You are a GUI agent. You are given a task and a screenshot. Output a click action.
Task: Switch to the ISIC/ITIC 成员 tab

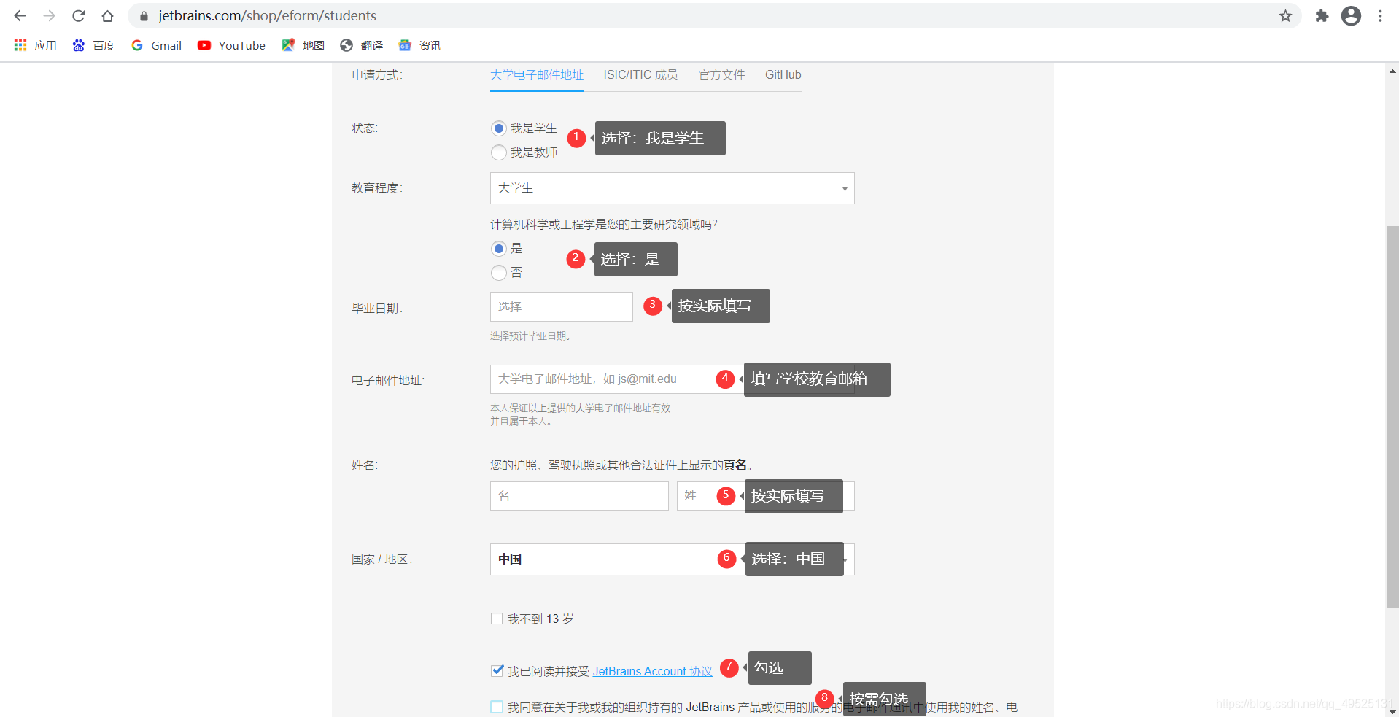[x=640, y=74]
